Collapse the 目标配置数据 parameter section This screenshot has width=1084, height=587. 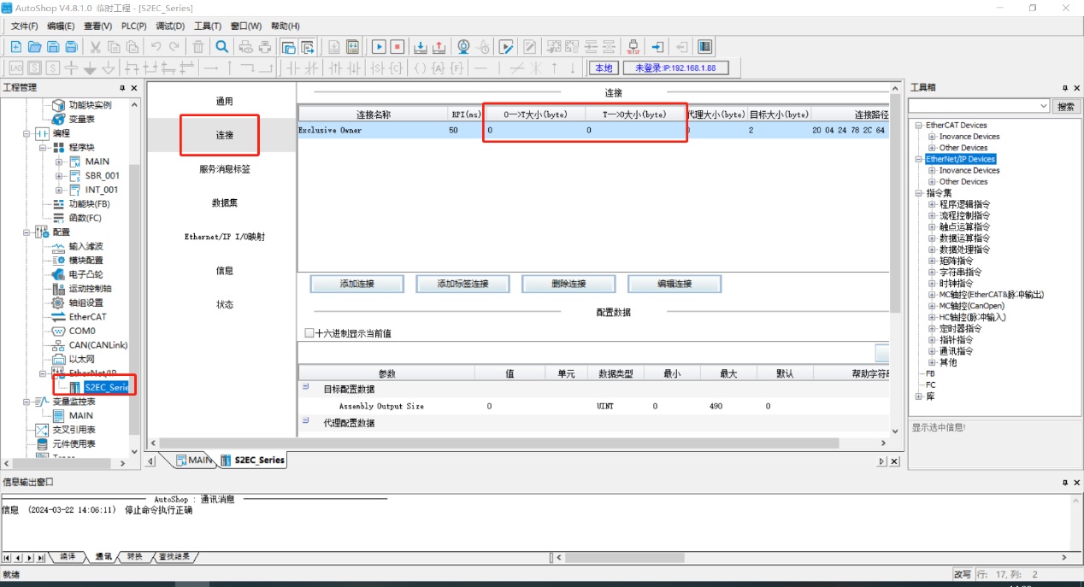click(x=305, y=387)
